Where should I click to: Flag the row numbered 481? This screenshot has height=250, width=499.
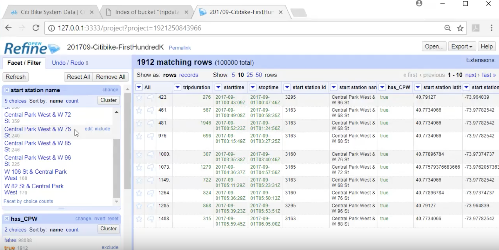click(150, 123)
